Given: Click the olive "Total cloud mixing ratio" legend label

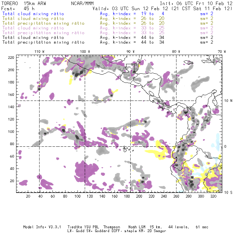Looking at the screenshot, I should pyautogui.click(x=33, y=19).
